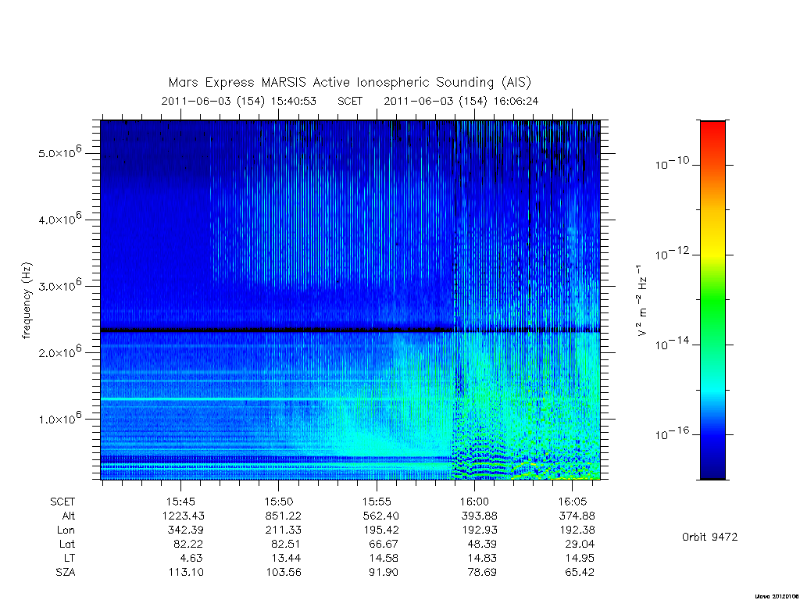
Task: Click the 'Orbit 9472' label
Action: tap(709, 537)
